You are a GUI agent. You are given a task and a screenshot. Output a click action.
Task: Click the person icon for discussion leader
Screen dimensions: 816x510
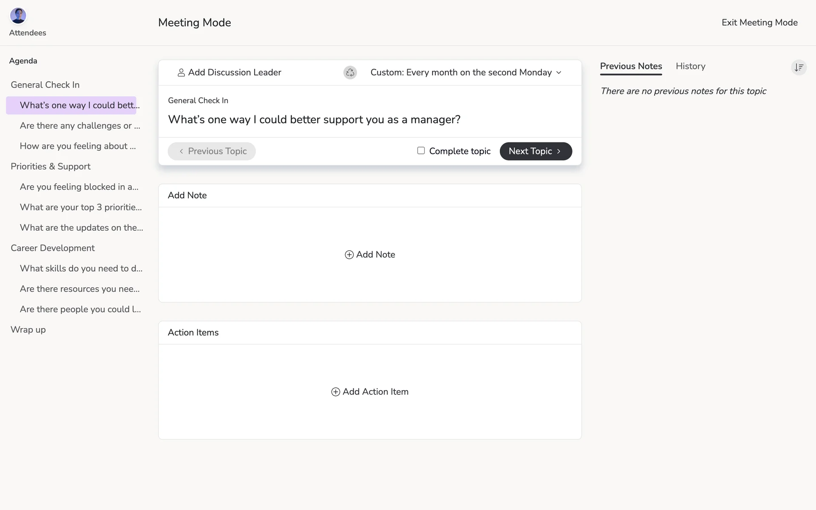tap(181, 73)
